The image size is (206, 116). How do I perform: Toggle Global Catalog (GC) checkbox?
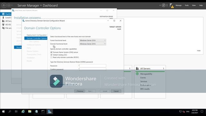pyautogui.click(x=51, y=55)
